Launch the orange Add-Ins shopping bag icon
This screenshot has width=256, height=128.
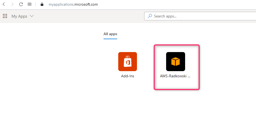(x=128, y=61)
